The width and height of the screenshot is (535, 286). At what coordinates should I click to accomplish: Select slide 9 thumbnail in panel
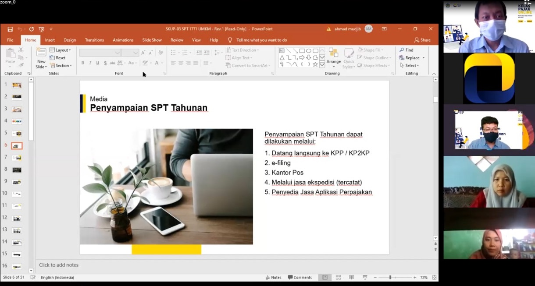17,182
